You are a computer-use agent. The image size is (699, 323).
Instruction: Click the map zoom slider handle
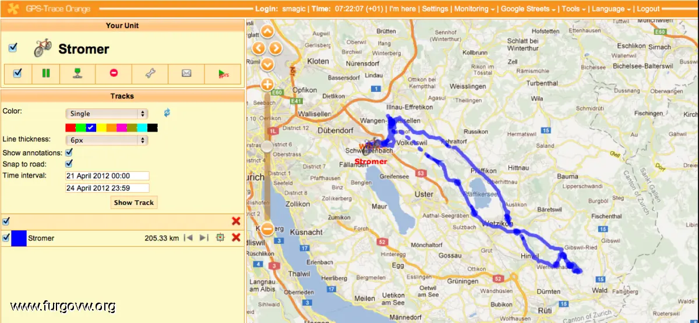(x=267, y=147)
